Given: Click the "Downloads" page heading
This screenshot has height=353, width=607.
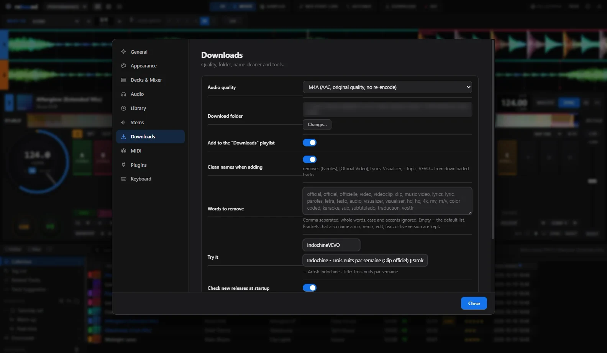Looking at the screenshot, I should [222, 55].
